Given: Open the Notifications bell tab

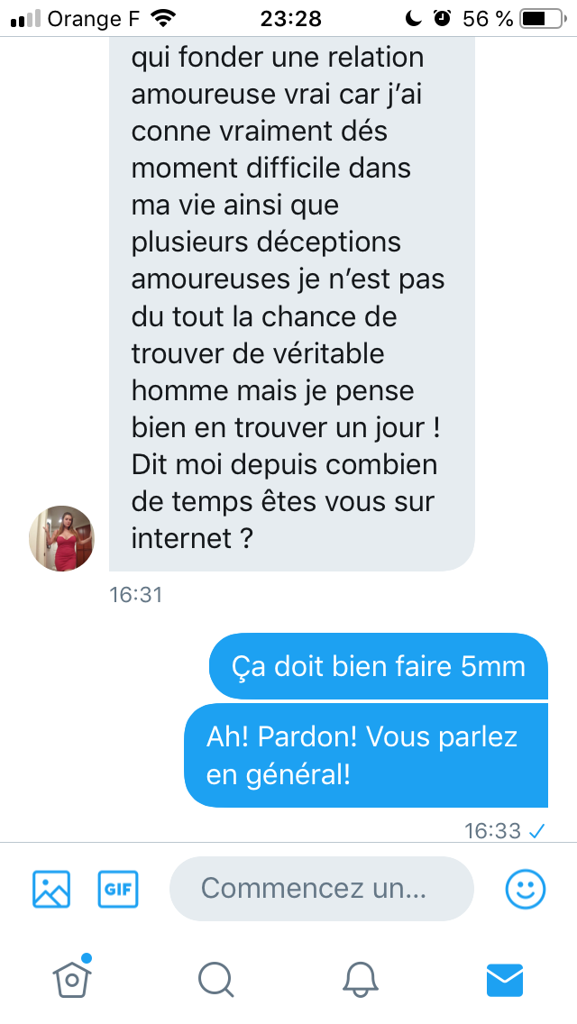Looking at the screenshot, I should pos(361,980).
